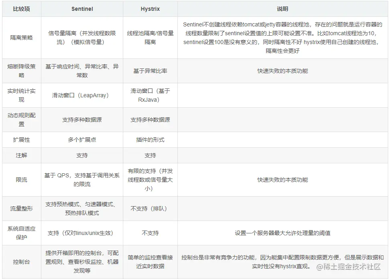Click the 'Hystrix' column header

coord(150,9)
